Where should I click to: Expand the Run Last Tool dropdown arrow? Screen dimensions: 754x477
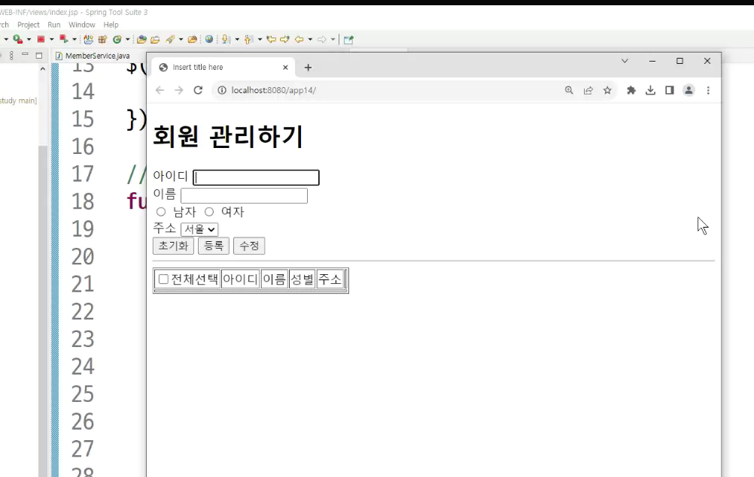click(x=29, y=39)
